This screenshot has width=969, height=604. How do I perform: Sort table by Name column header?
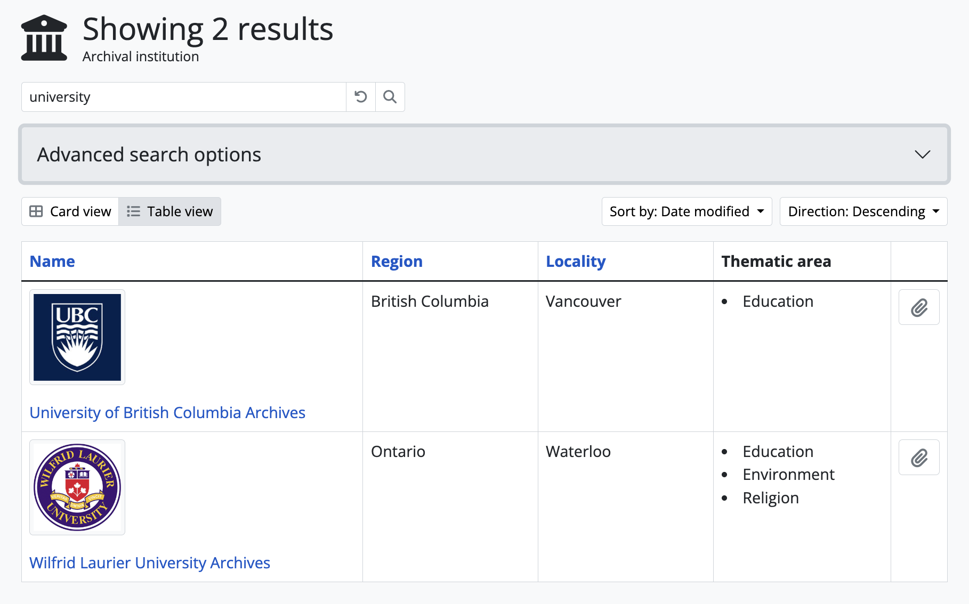[52, 262]
